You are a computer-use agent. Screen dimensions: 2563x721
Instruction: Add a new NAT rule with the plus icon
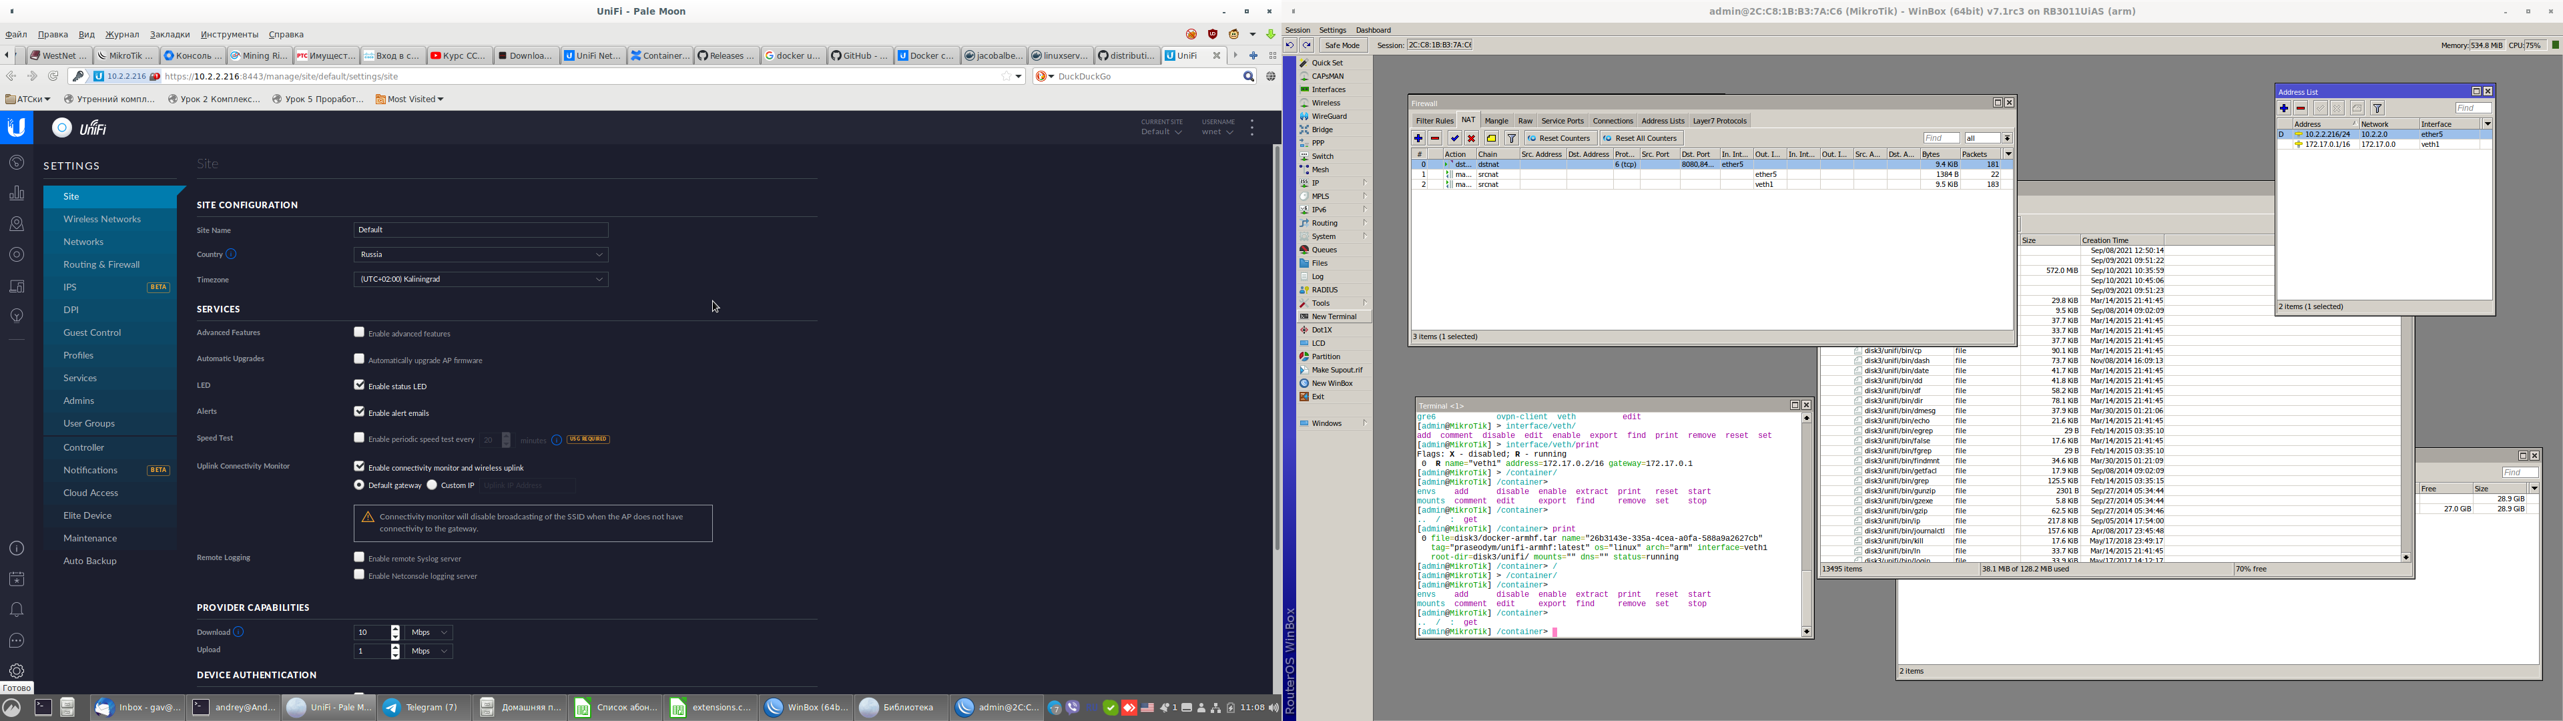pyautogui.click(x=1418, y=138)
